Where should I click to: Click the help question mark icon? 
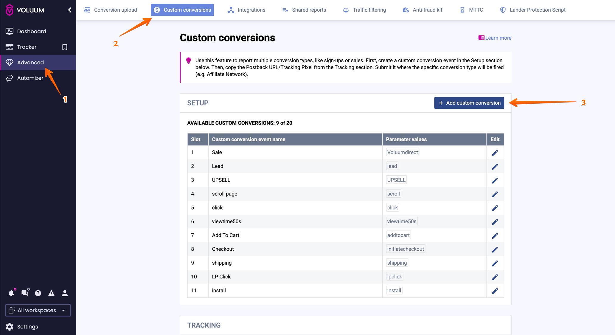pyautogui.click(x=38, y=293)
